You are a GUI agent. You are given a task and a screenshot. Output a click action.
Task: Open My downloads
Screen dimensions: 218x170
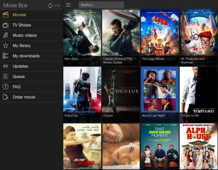[31, 56]
